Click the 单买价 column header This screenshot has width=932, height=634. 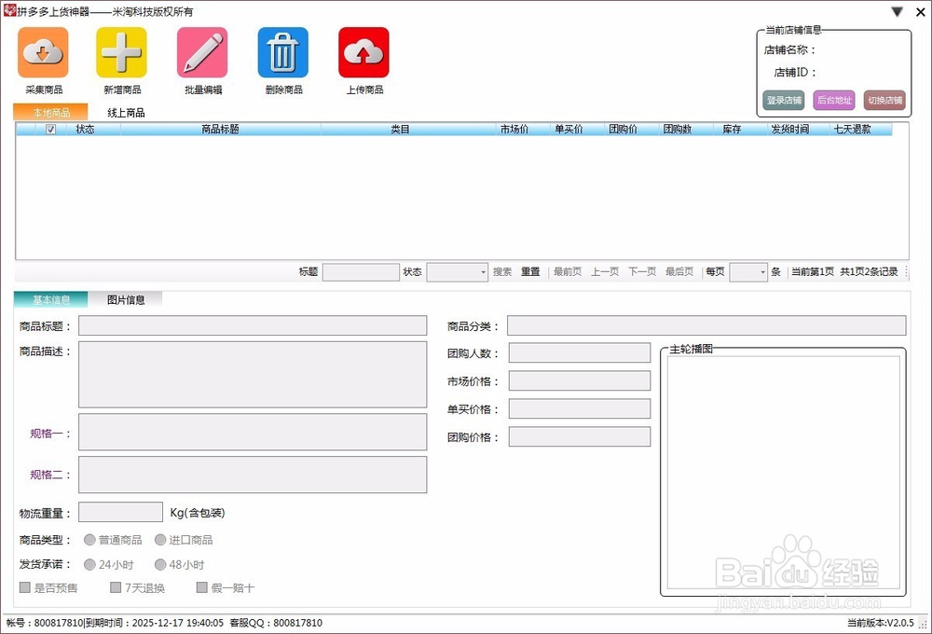pyautogui.click(x=569, y=129)
